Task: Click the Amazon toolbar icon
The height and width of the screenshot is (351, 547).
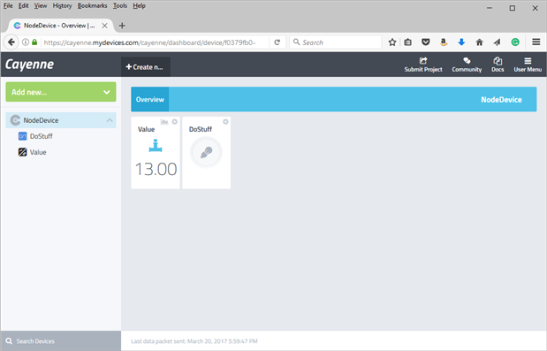Action: 444,42
